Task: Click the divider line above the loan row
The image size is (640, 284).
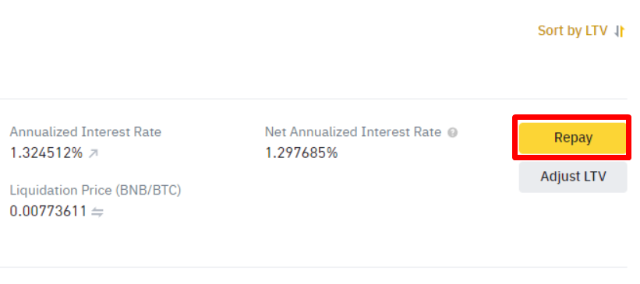Action: (x=313, y=99)
